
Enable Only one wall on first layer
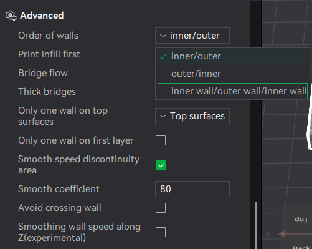pos(161,140)
